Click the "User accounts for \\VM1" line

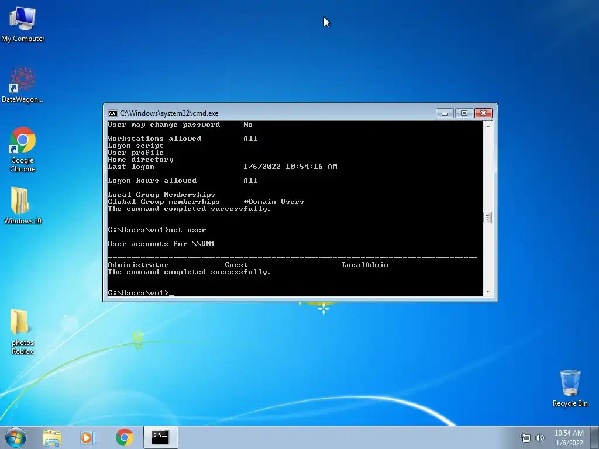161,244
